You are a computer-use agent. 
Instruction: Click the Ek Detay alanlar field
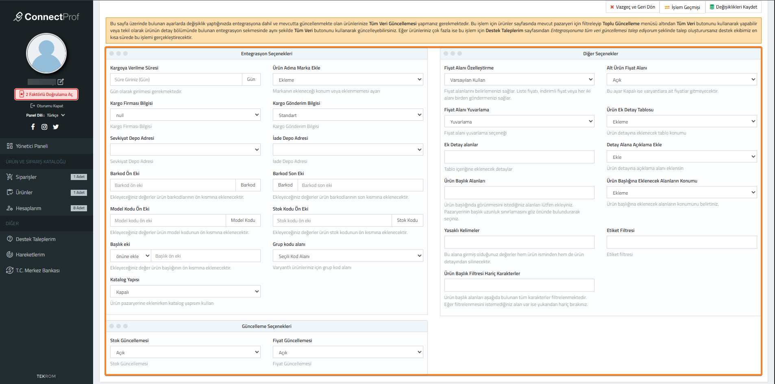519,157
